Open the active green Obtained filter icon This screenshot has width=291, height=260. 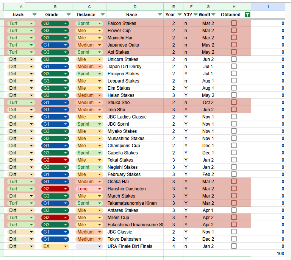[x=247, y=15]
